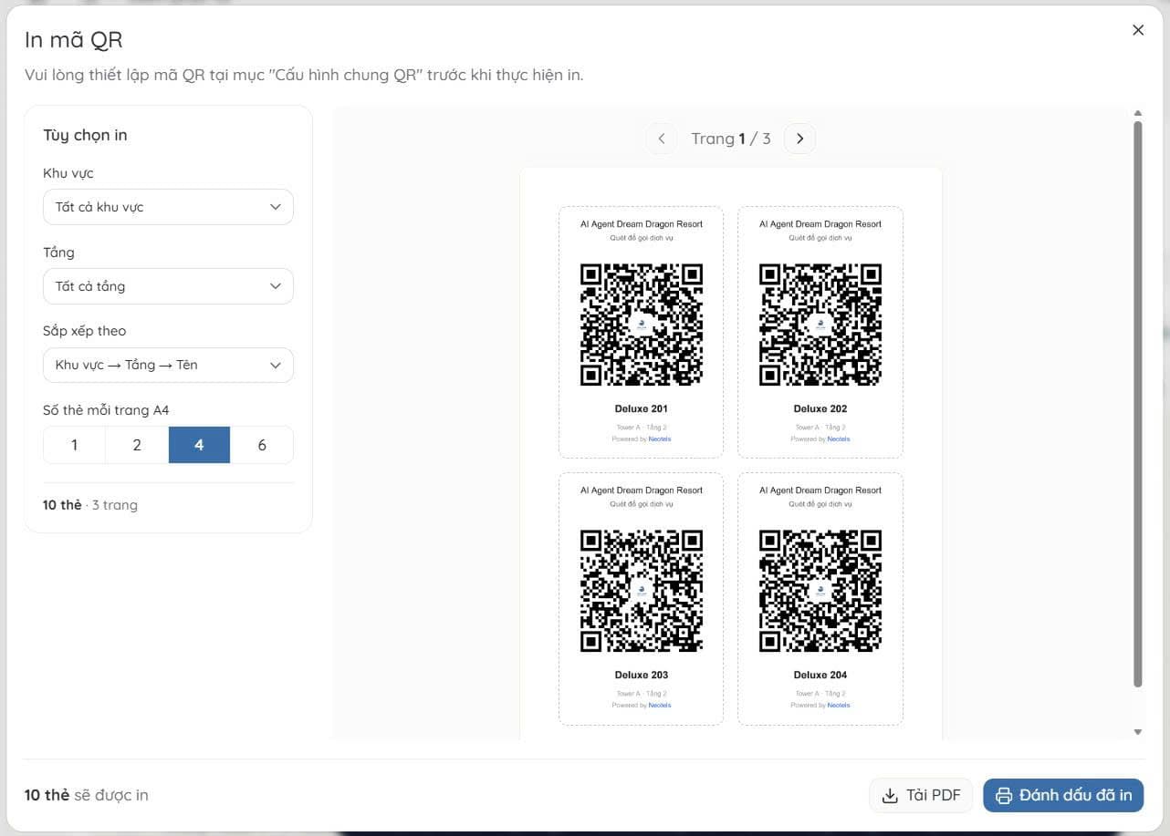The height and width of the screenshot is (836, 1170).
Task: Go to the next preview page
Action: point(800,139)
